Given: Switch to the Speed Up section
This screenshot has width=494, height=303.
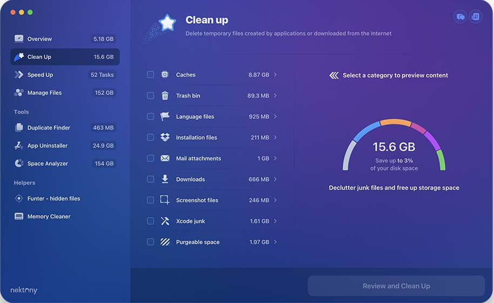Looking at the screenshot, I should click(65, 75).
